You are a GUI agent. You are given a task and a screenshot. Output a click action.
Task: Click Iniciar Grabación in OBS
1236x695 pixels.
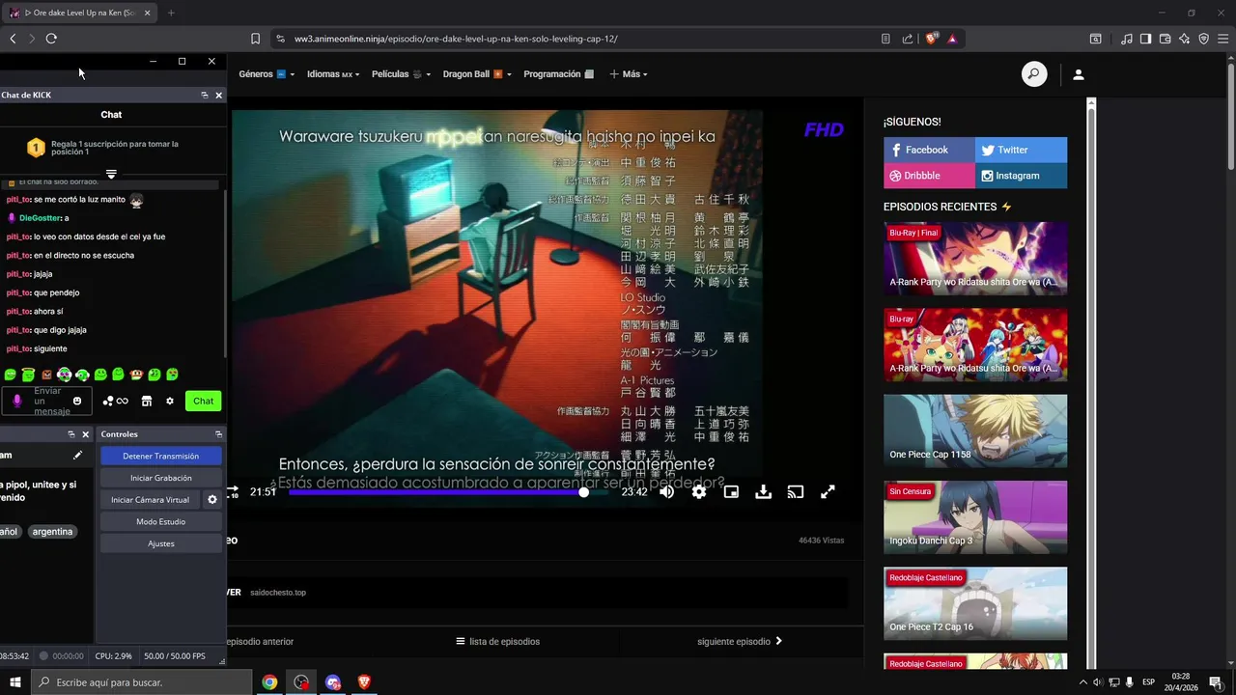pos(161,478)
